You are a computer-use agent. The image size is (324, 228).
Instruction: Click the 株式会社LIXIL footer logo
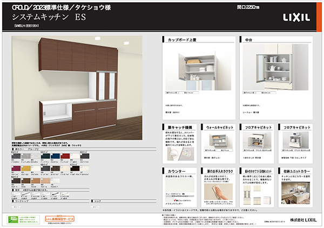tap(303, 220)
